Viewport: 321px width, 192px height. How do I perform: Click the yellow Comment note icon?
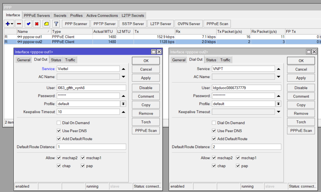[46, 24]
